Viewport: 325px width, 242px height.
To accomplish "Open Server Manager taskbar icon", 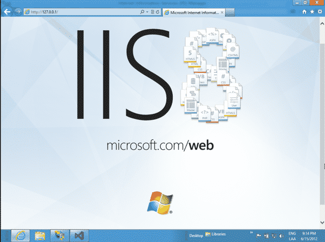I will pos(59,236).
